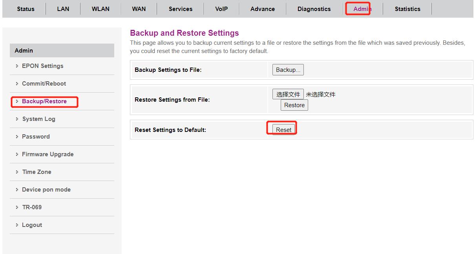This screenshot has width=475, height=254.
Task: Click Reset to restore factory defaults
Action: click(283, 130)
